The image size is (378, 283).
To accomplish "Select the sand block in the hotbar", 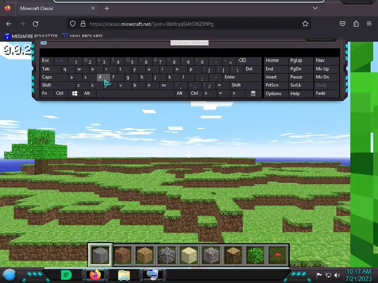I will point(189,255).
